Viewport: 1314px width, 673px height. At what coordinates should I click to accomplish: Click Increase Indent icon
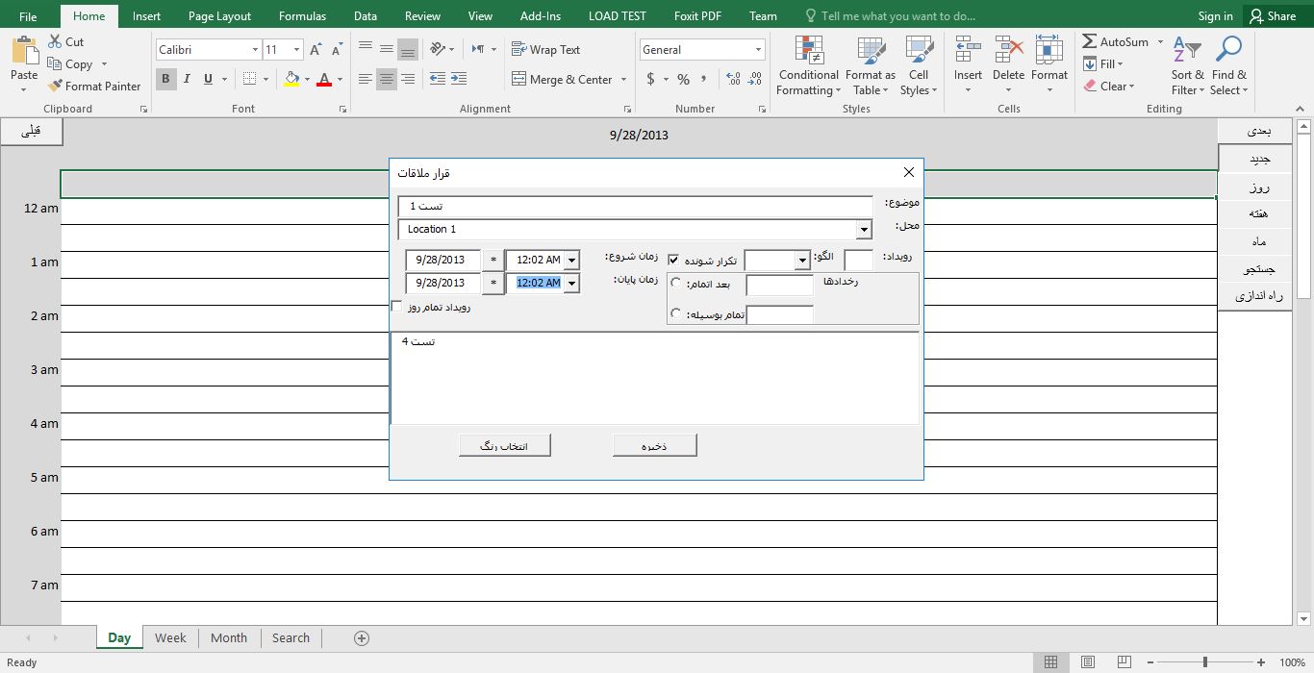tap(461, 79)
